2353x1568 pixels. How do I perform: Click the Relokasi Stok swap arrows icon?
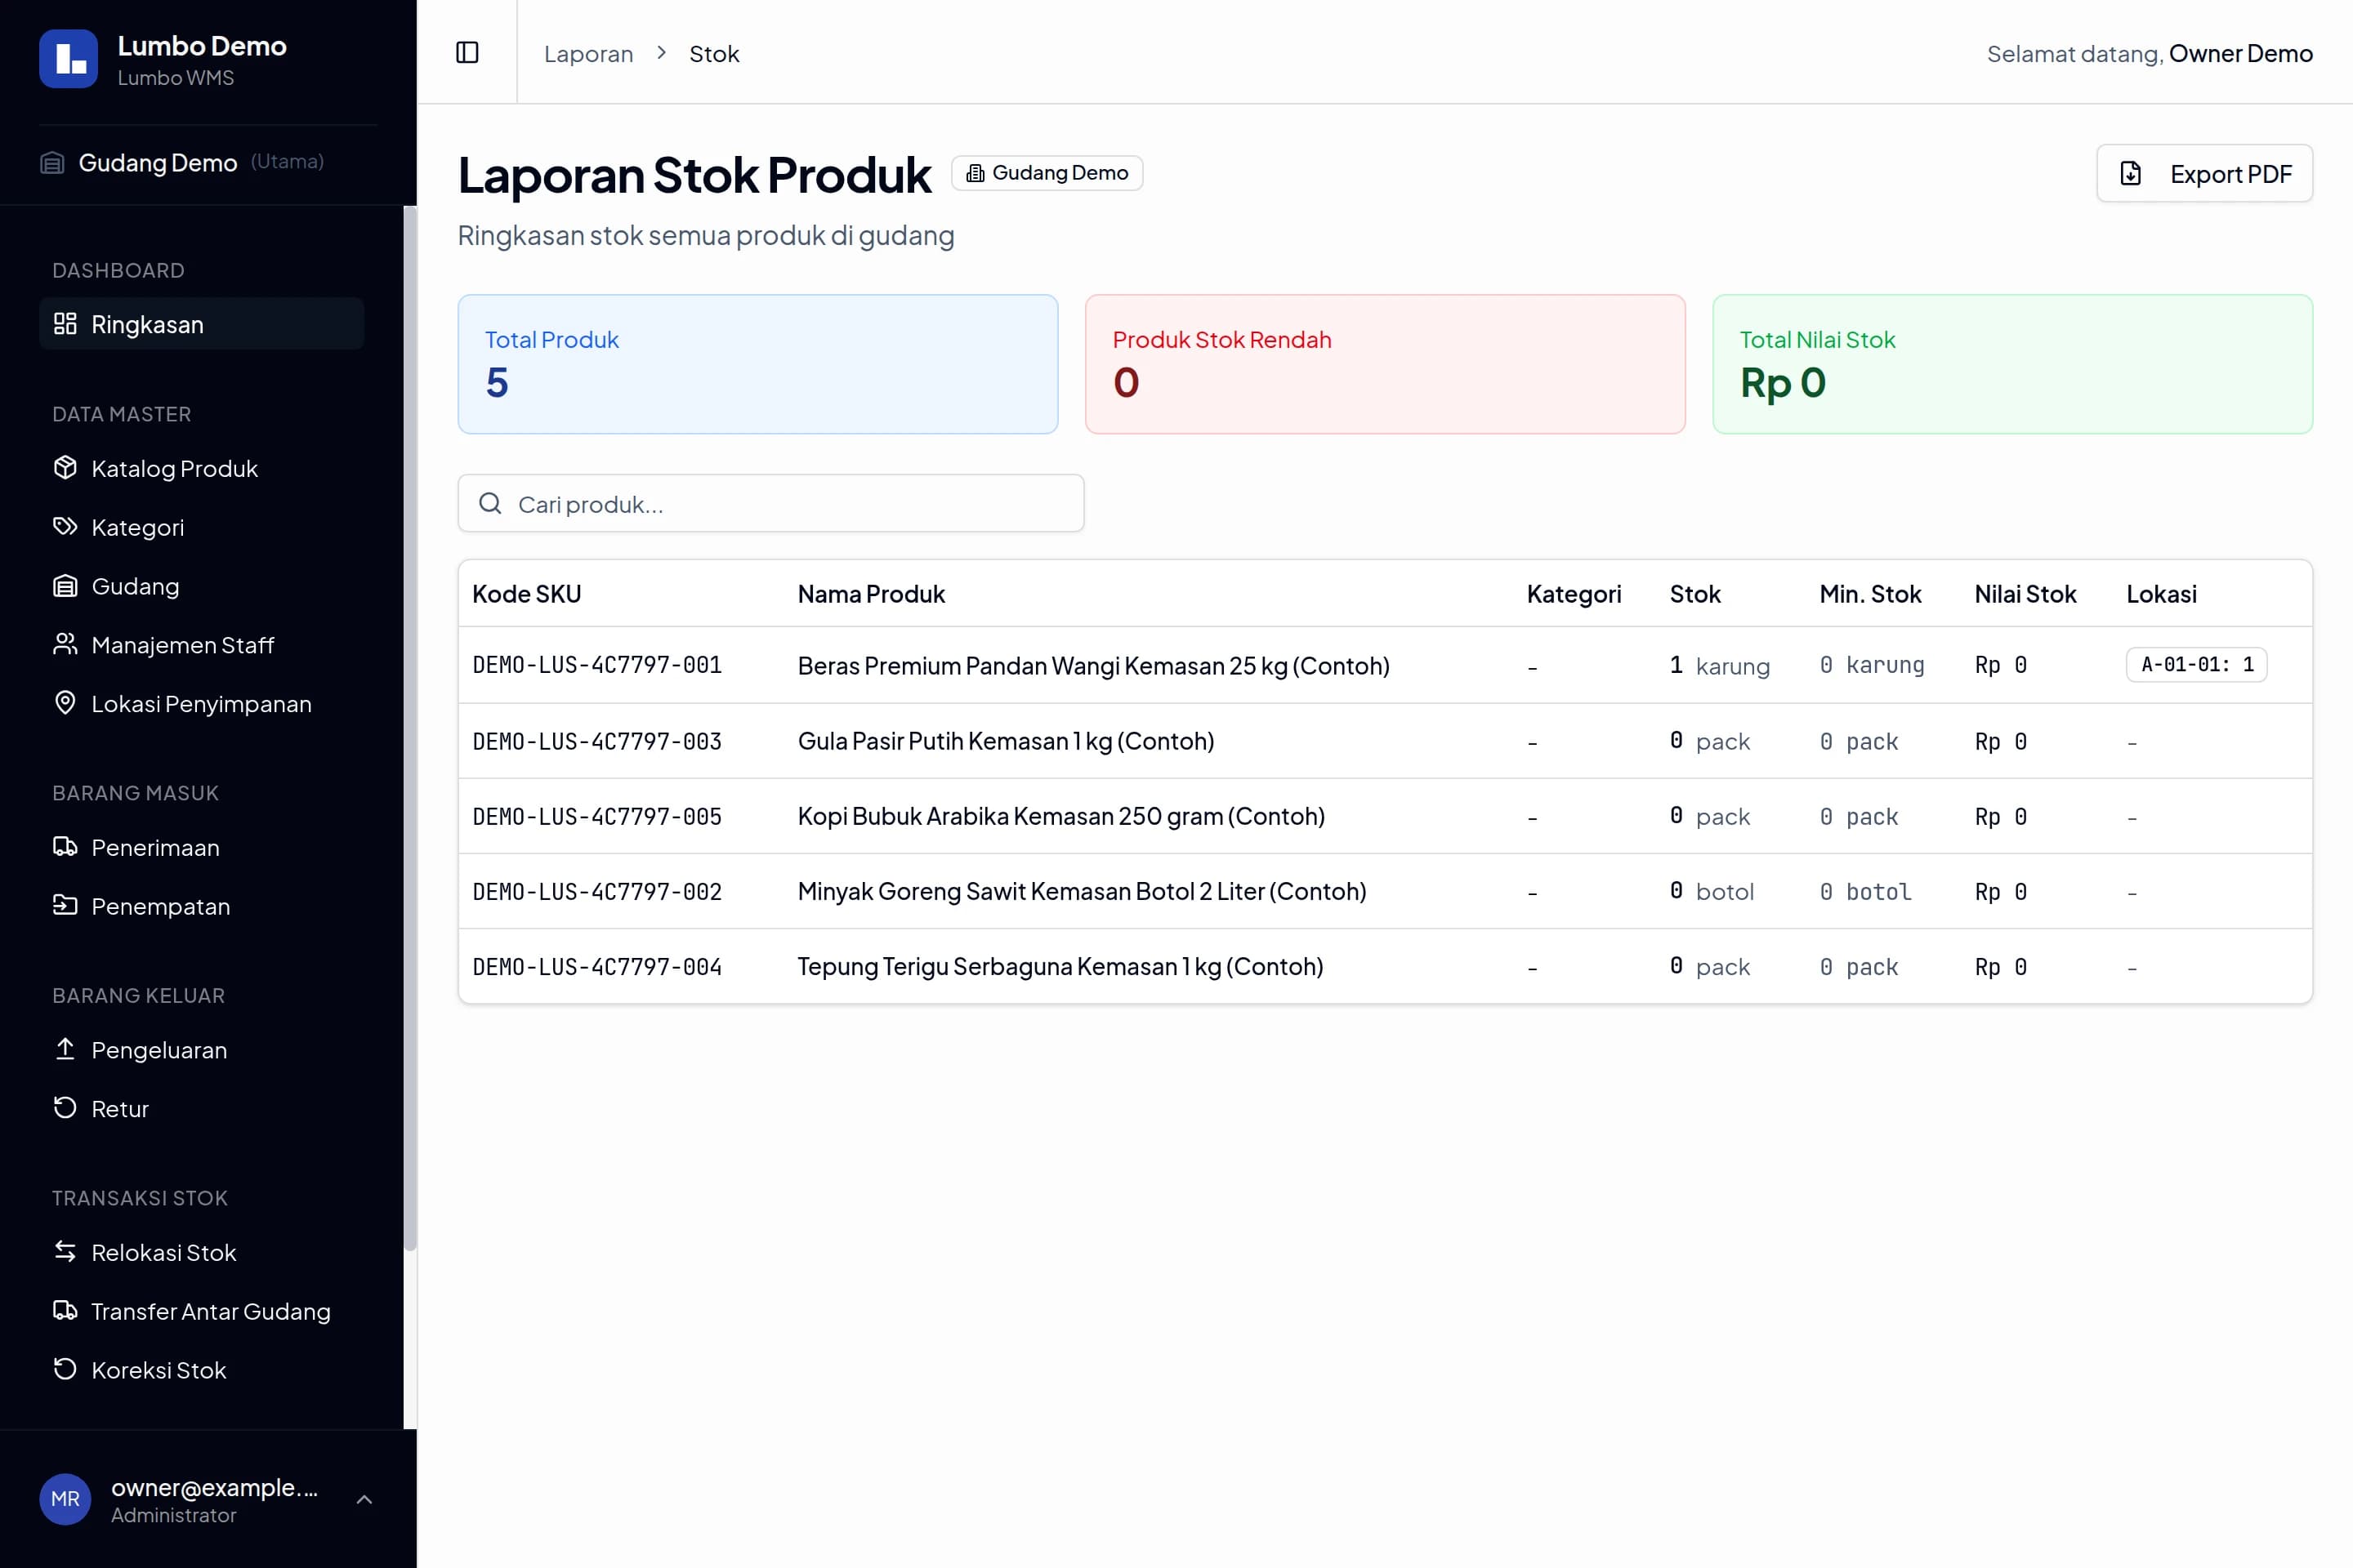tap(65, 1251)
